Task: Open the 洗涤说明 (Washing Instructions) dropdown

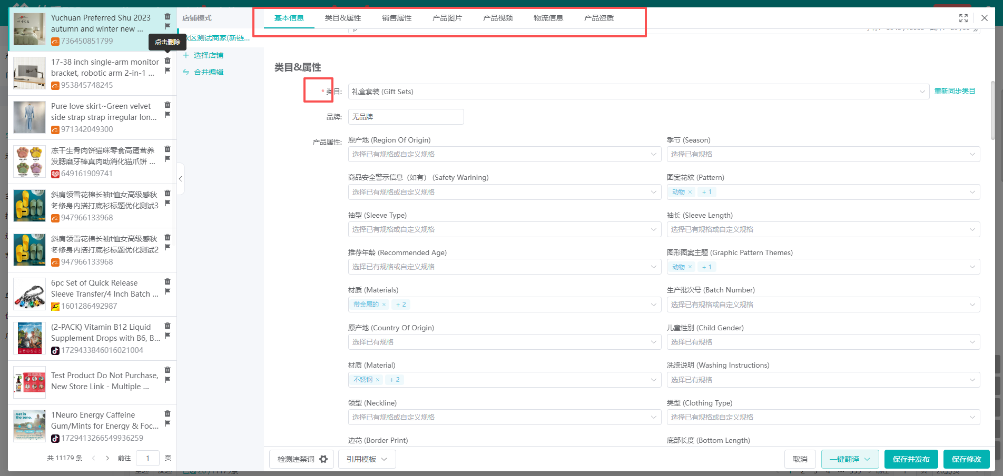Action: click(x=823, y=380)
